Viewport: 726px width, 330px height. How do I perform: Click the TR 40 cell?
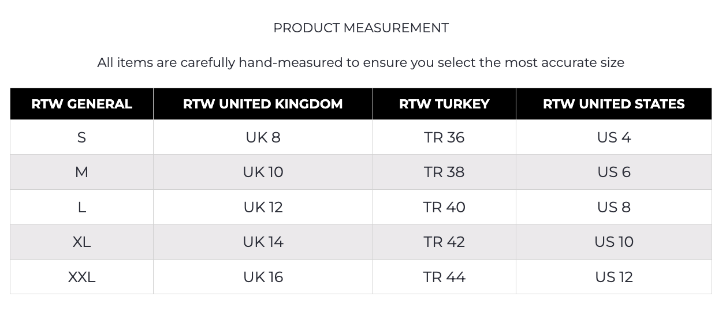coord(444,207)
